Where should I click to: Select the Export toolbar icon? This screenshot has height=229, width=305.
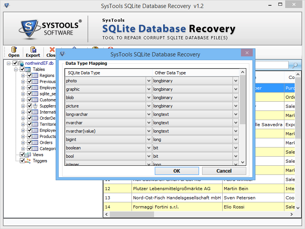tap(33, 52)
